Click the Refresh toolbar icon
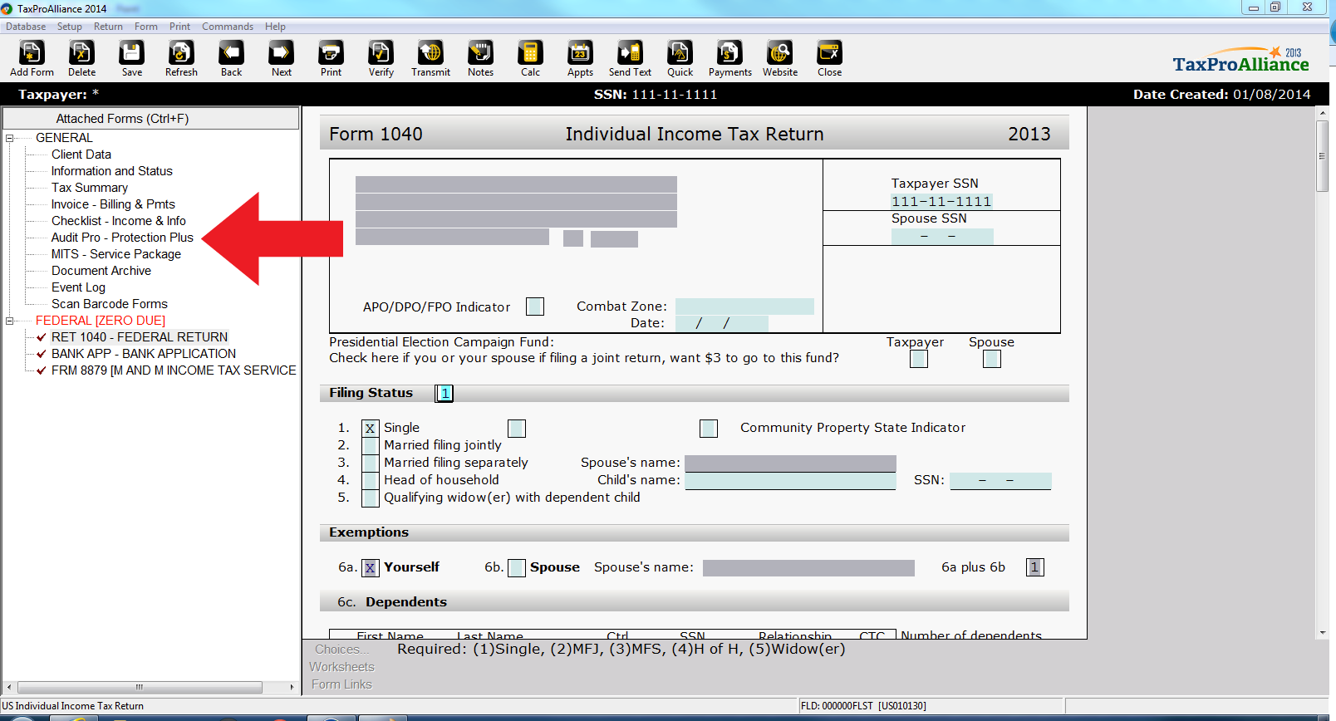Screen dimensions: 1336x721 coord(181,59)
